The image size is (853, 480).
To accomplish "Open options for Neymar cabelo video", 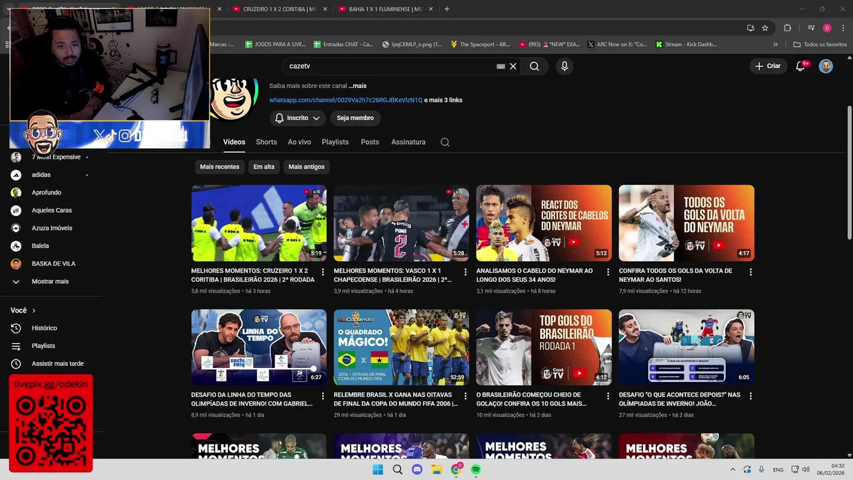I will 608,272.
